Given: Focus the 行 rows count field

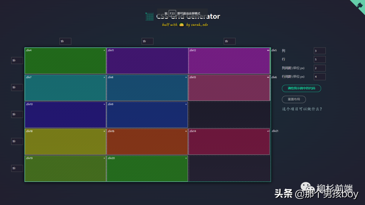Looking at the screenshot, I should [x=320, y=59].
